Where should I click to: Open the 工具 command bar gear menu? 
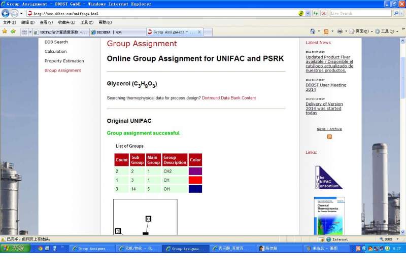point(386,31)
